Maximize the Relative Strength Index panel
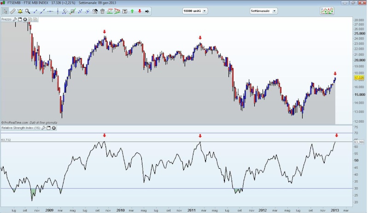Image resolution: width=368 pixels, height=213 pixels. (48, 128)
